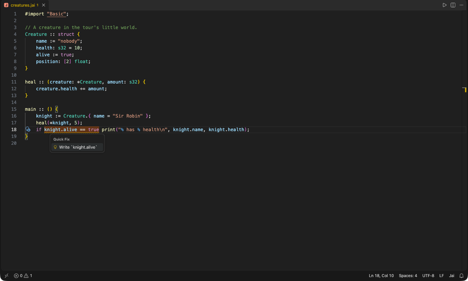The height and width of the screenshot is (281, 468).
Task: Change the UTF-8 file encoding
Action: click(428, 276)
